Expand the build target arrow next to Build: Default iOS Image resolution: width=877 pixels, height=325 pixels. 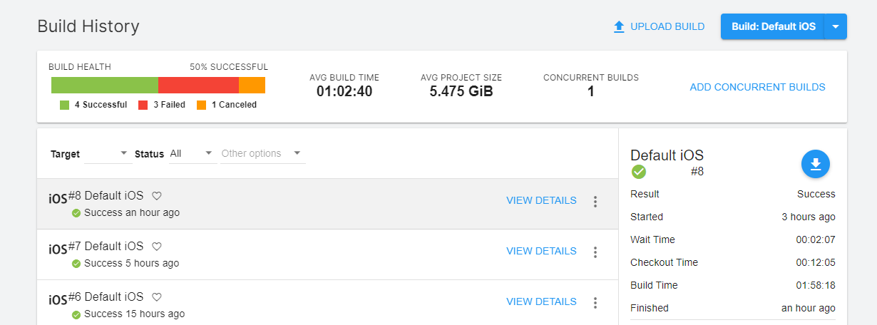[x=836, y=27]
